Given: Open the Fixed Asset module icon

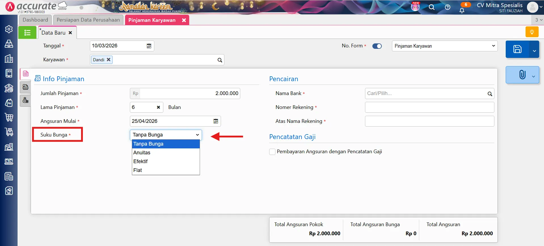Looking at the screenshot, I should [9, 147].
